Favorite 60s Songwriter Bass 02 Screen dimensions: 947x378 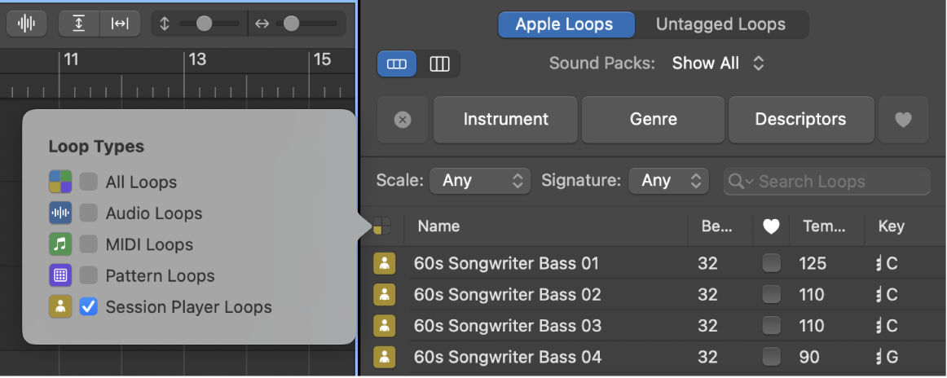(x=771, y=295)
